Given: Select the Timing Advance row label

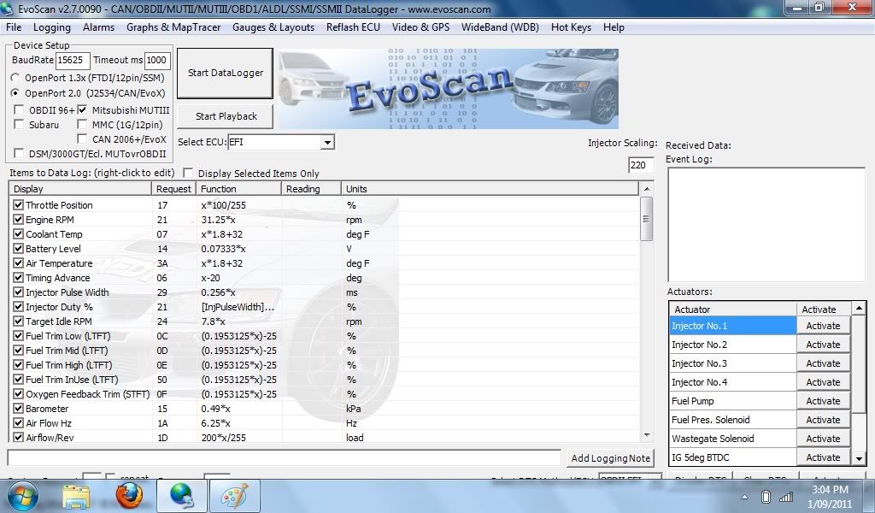Looking at the screenshot, I should pos(57,278).
